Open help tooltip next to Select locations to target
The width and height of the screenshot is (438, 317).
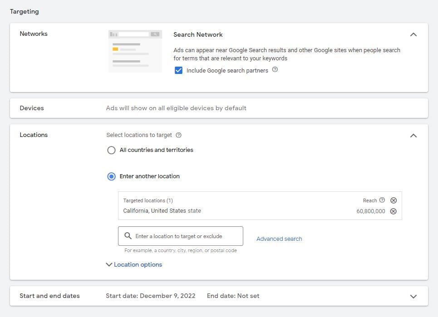pyautogui.click(x=178, y=135)
